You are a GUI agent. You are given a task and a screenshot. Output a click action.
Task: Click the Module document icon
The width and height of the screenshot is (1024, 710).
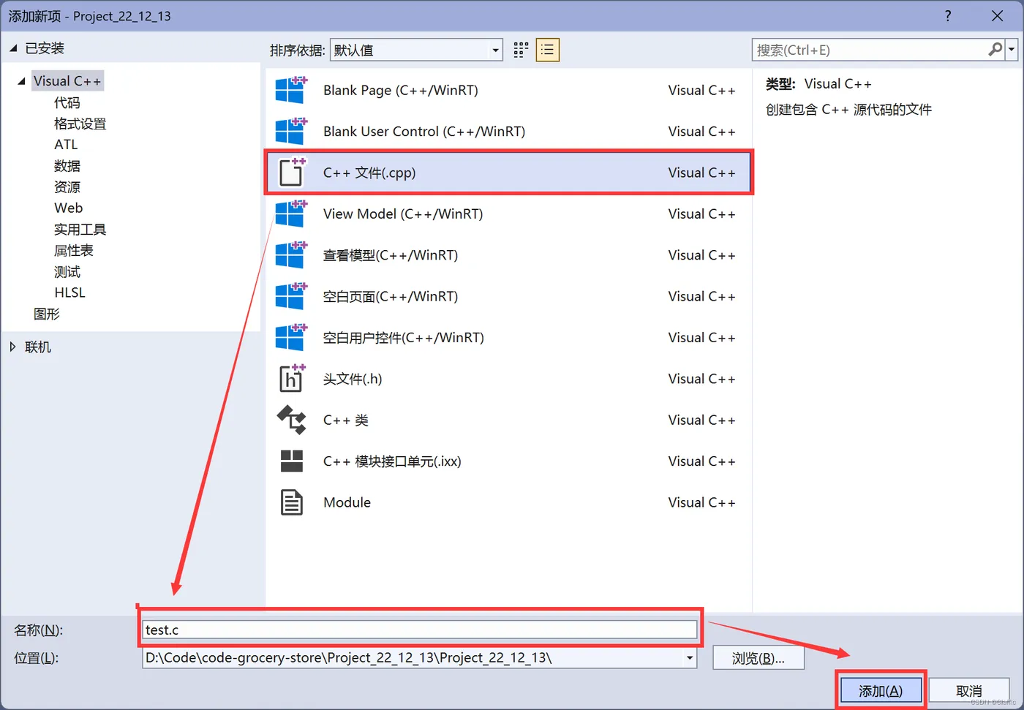(x=291, y=502)
